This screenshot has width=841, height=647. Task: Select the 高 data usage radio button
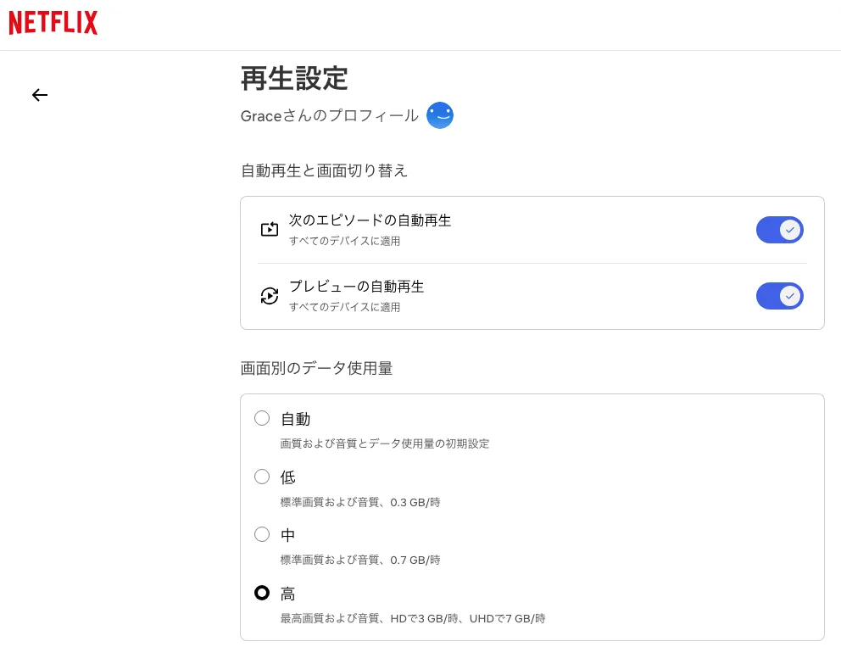point(262,593)
